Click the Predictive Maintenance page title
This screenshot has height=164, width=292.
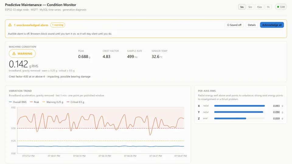click(x=40, y=5)
